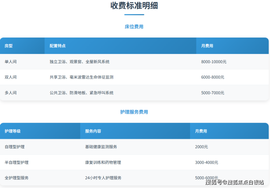Select the 单人间 room type cell

pos(11,62)
